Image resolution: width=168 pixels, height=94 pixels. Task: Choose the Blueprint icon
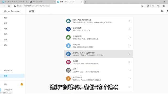click(68, 46)
